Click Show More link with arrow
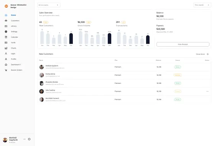The width and height of the screenshot is (214, 146). (202, 54)
